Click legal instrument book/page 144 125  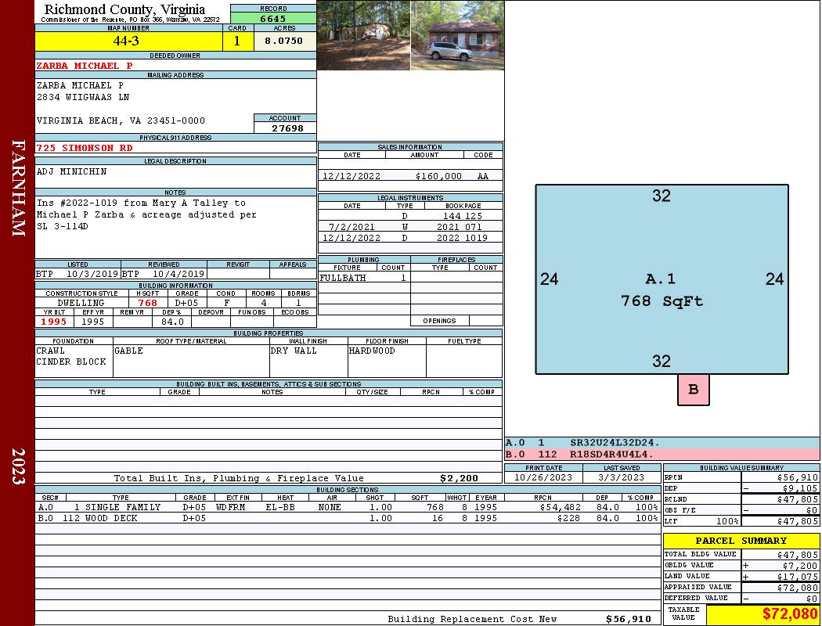(463, 216)
